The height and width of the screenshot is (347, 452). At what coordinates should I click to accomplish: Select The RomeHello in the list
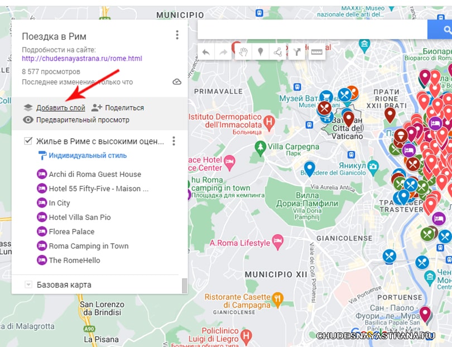click(x=74, y=260)
